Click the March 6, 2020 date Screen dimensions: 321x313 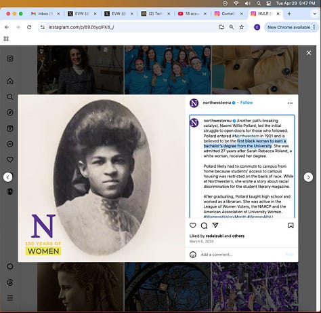[201, 241]
